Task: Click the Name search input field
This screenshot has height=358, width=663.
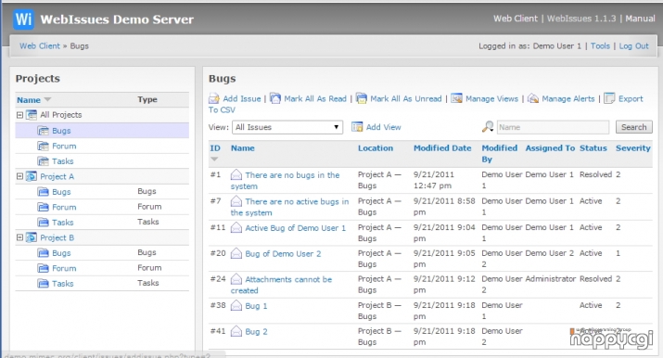Action: (553, 127)
